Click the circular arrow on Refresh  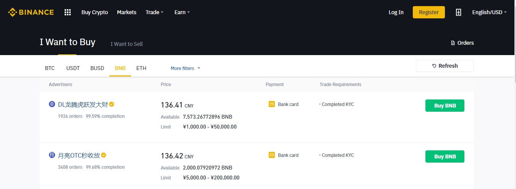coord(434,66)
